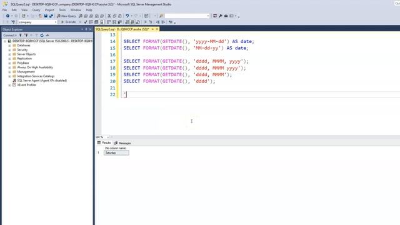The width and height of the screenshot is (400, 225).
Task: Click the Connect Object Explorer plug icon
Action: click(x=21, y=35)
